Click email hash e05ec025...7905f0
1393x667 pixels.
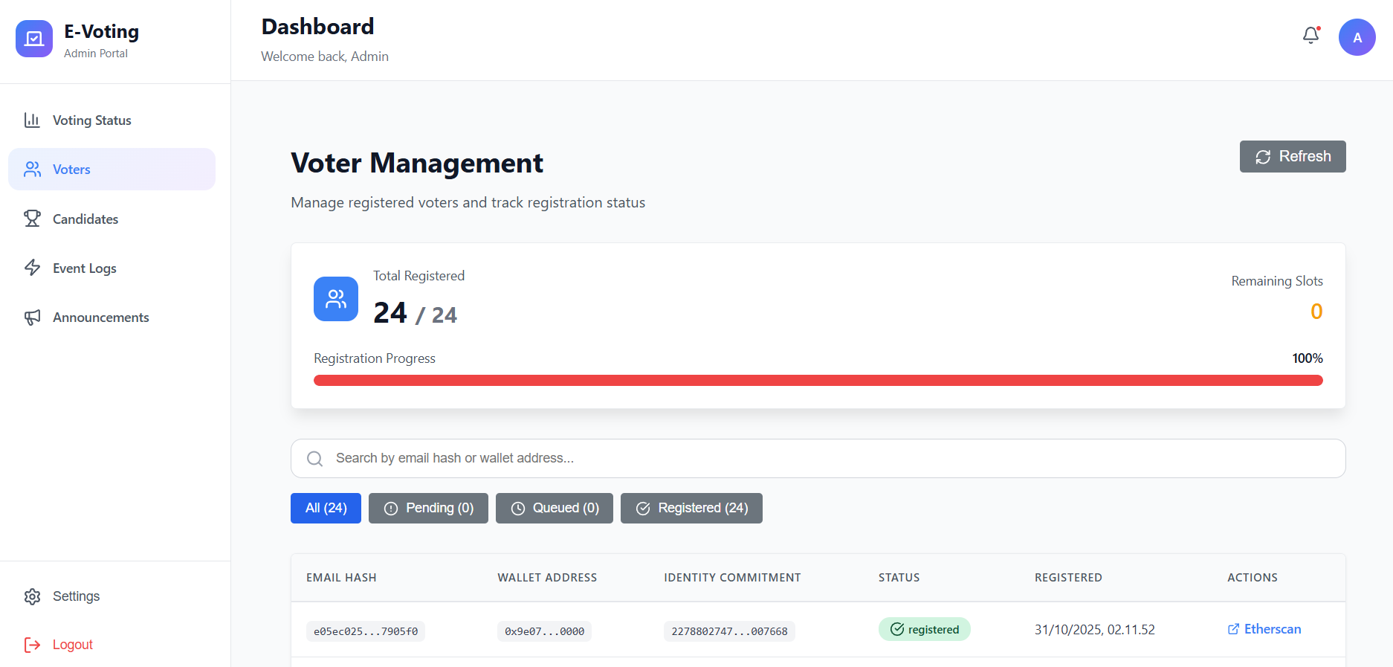pos(366,631)
